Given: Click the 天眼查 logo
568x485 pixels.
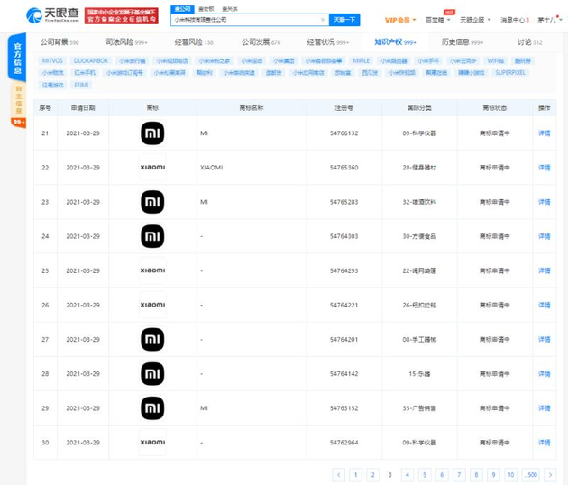Looking at the screenshot, I should pos(52,15).
